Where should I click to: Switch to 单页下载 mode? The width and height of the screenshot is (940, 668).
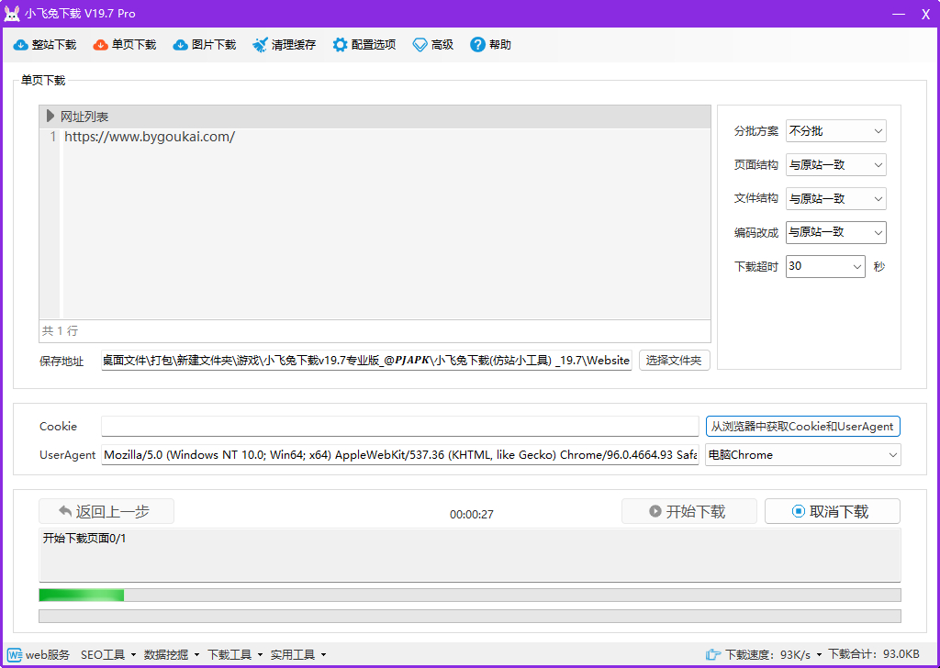pyautogui.click(x=125, y=45)
